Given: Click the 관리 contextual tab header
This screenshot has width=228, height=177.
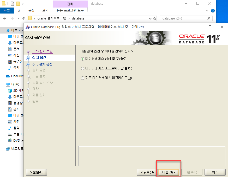Looking at the screenshot, I should click(x=70, y=4).
